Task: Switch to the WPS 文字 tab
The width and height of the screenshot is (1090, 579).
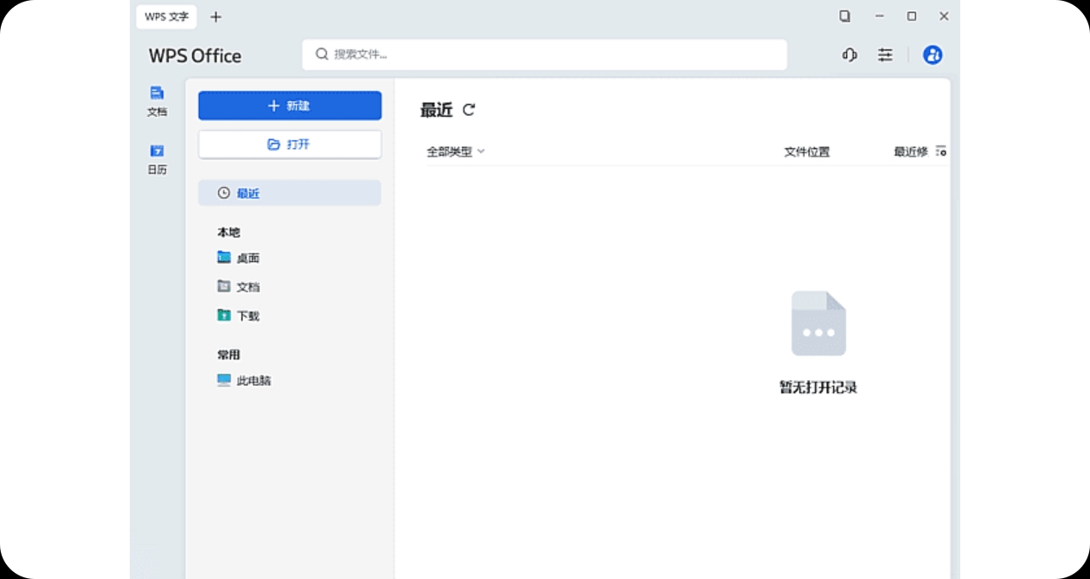Action: tap(165, 16)
